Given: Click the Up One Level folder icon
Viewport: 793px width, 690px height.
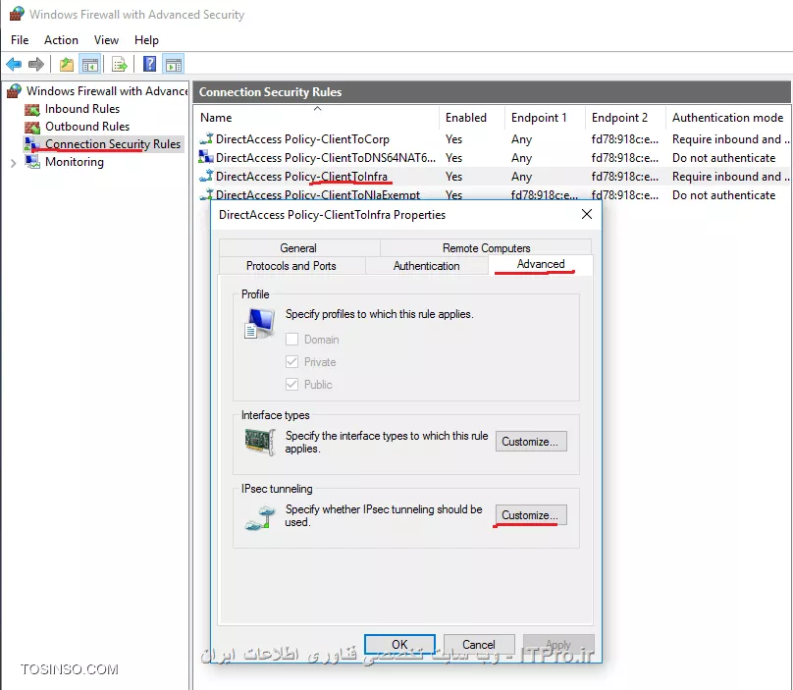Looking at the screenshot, I should 67,64.
